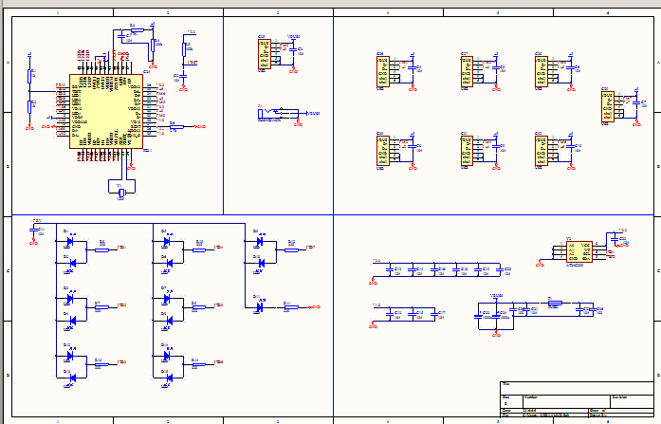The height and width of the screenshot is (424, 661).
Task: Select the topmost LED in the rightmost LED column
Action: [260, 242]
